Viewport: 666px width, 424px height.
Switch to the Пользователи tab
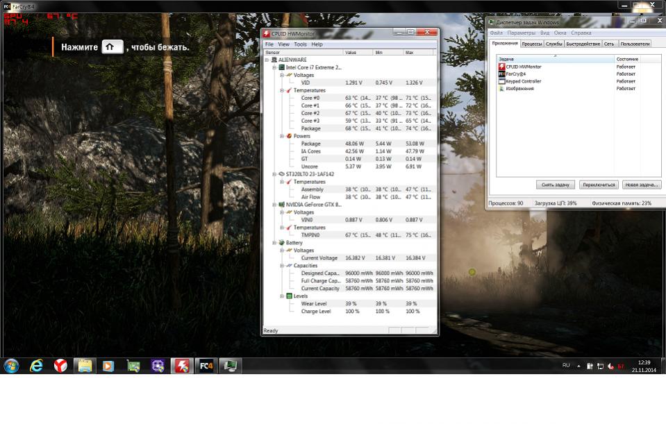click(x=635, y=44)
